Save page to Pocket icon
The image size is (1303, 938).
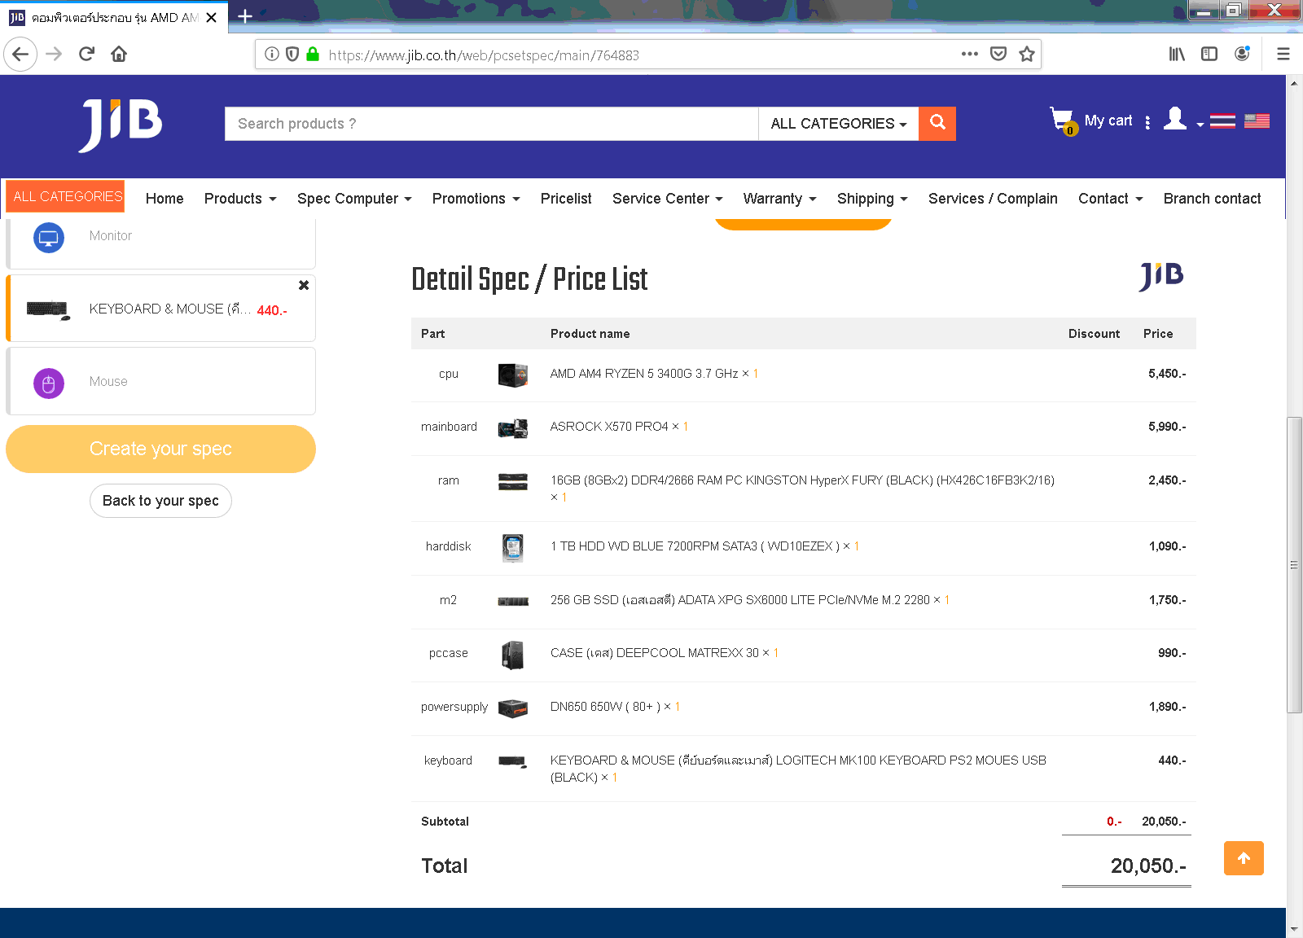(x=998, y=55)
